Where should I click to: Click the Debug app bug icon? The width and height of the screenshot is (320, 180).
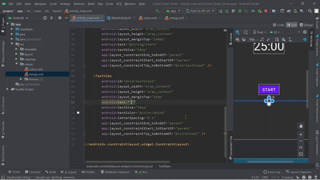(x=240, y=11)
